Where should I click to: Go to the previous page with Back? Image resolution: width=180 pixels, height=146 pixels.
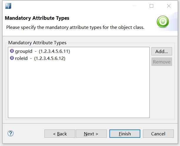[60, 134]
